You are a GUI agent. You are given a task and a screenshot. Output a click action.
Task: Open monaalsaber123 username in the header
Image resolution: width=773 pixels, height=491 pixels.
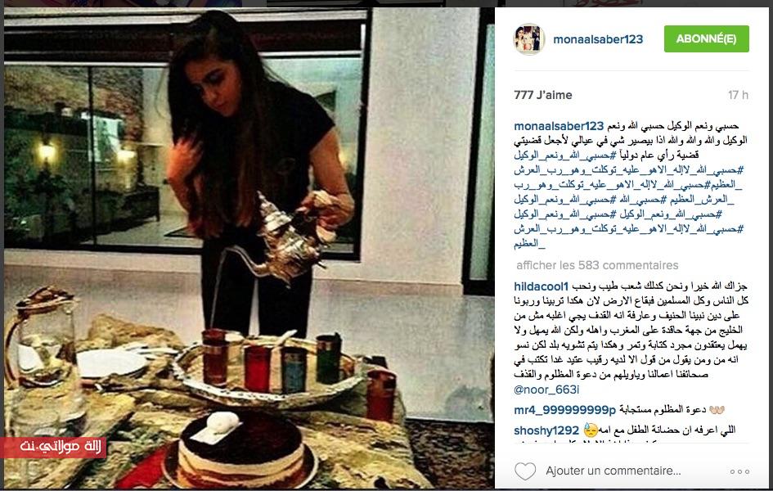pyautogui.click(x=598, y=39)
